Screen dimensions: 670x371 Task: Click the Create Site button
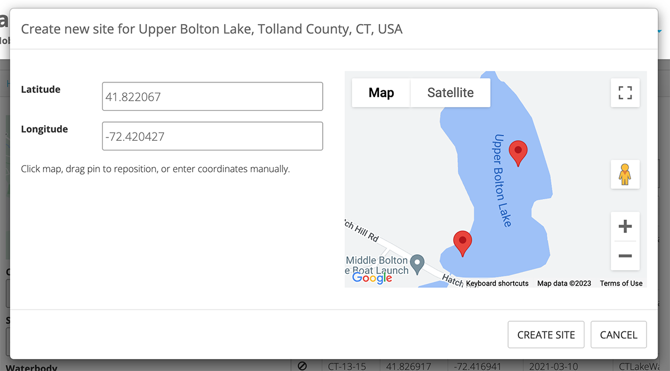tap(546, 335)
